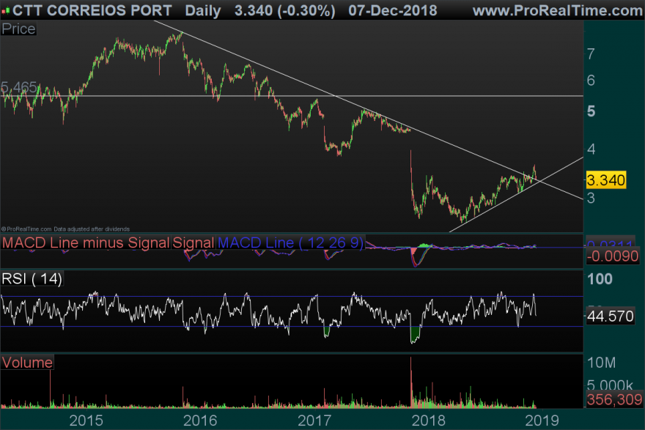Click the 2018 year label on time axis
This screenshot has height=430, width=645.
(428, 420)
